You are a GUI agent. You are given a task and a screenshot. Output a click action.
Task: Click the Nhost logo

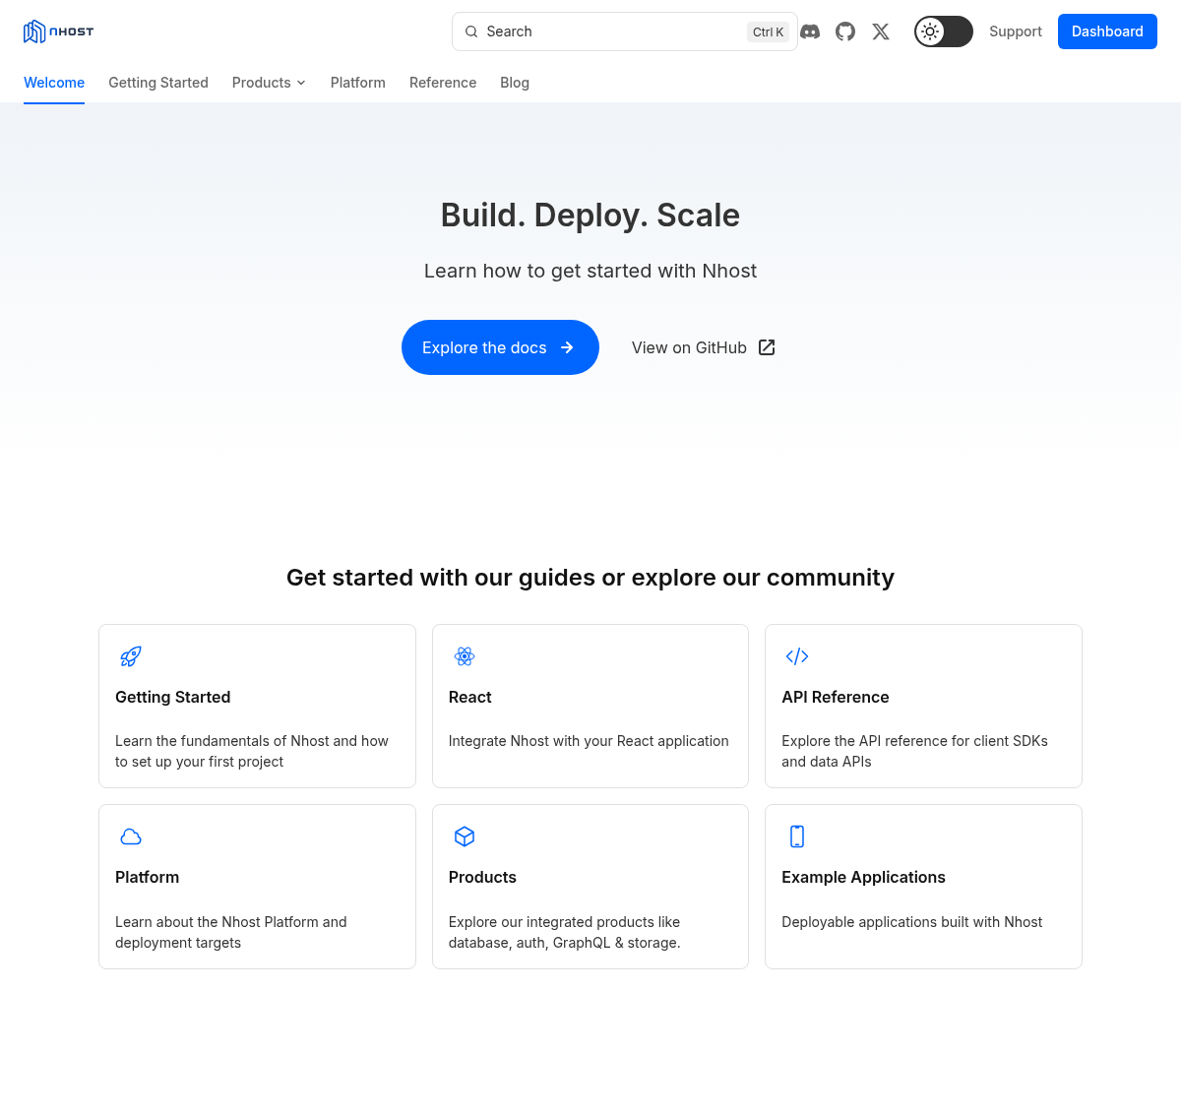(59, 31)
